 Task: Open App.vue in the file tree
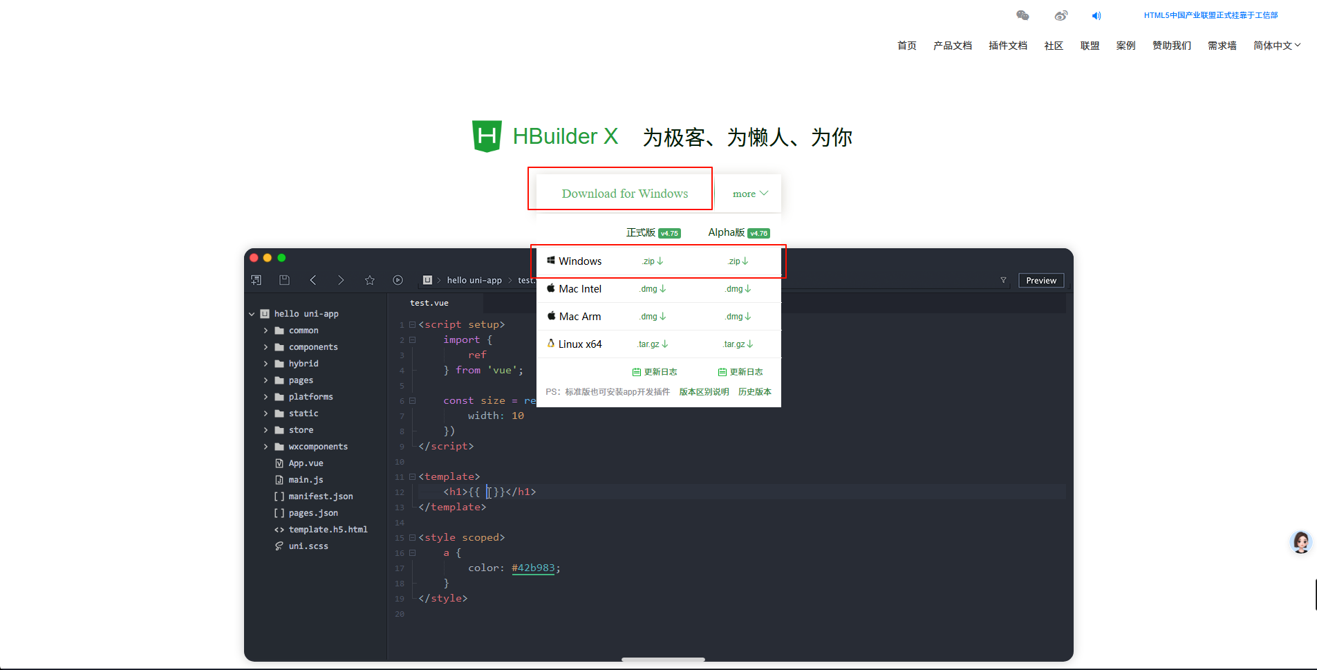[306, 463]
